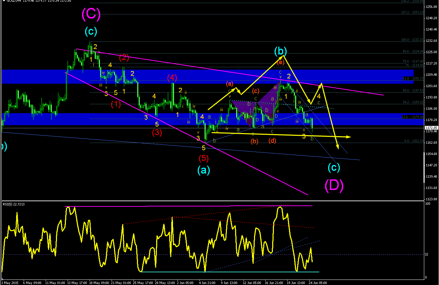Image resolution: width=439 pixels, height=285 pixels.
Task: Click the 127.2 - 1251.23 Fibonacci label
Action: coord(412,12)
